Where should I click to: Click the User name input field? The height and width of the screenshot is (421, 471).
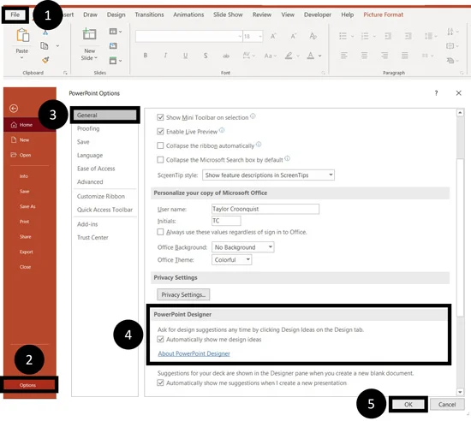pos(265,209)
